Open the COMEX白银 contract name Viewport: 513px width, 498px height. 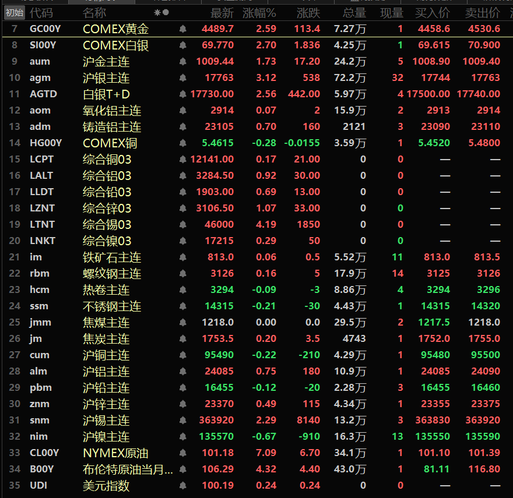coord(115,45)
